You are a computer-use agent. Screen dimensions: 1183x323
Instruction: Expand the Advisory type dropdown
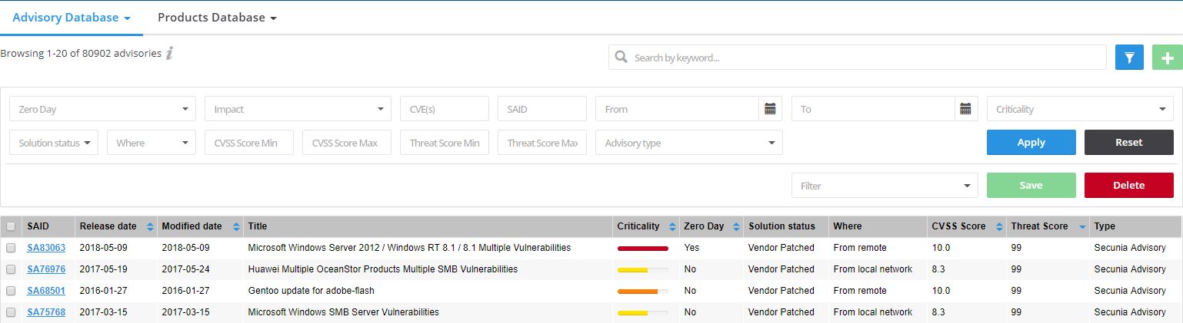pyautogui.click(x=688, y=143)
